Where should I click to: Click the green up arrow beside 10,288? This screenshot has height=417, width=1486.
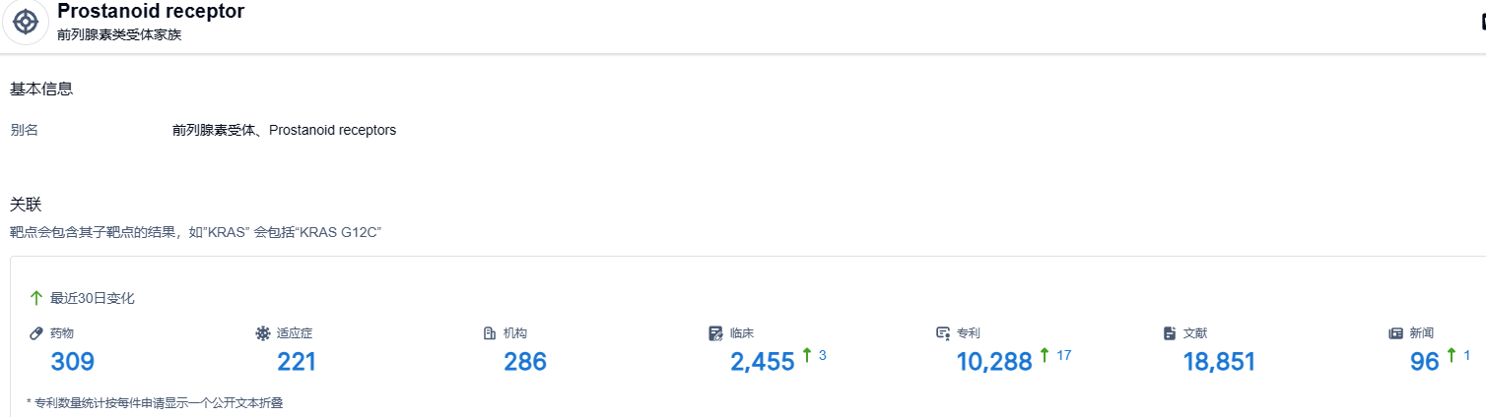(x=1045, y=356)
